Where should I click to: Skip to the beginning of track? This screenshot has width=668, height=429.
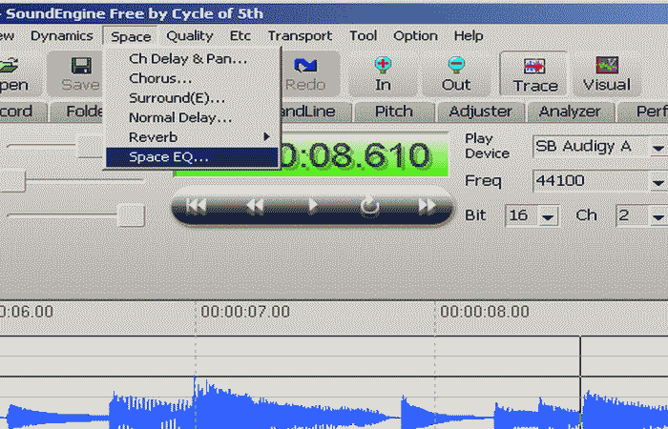click(x=197, y=207)
